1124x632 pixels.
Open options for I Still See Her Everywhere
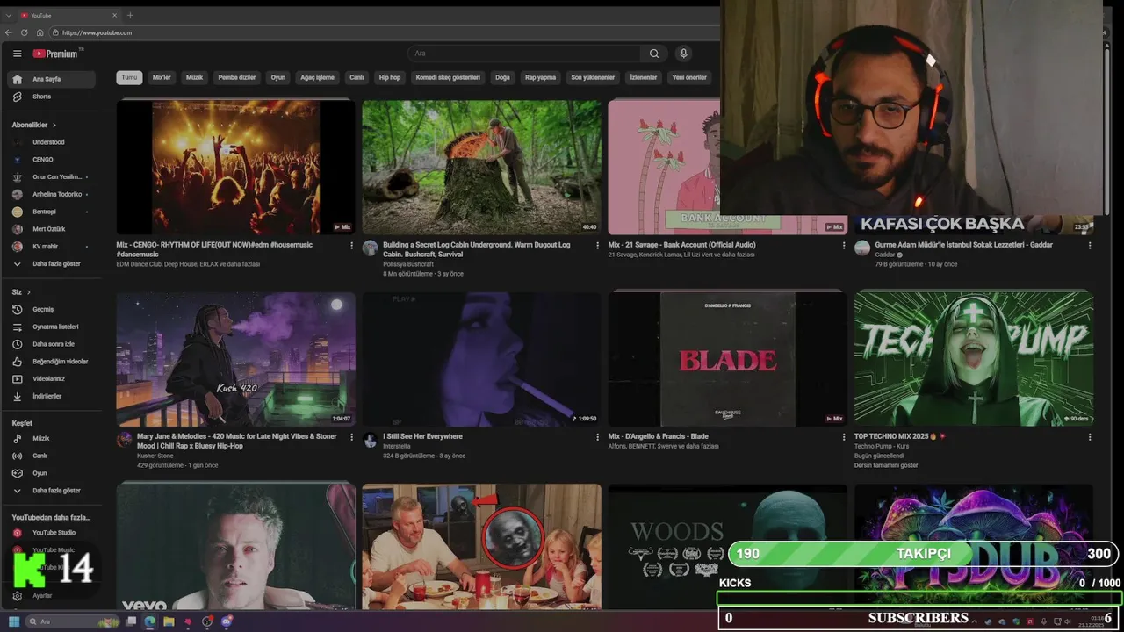click(598, 436)
